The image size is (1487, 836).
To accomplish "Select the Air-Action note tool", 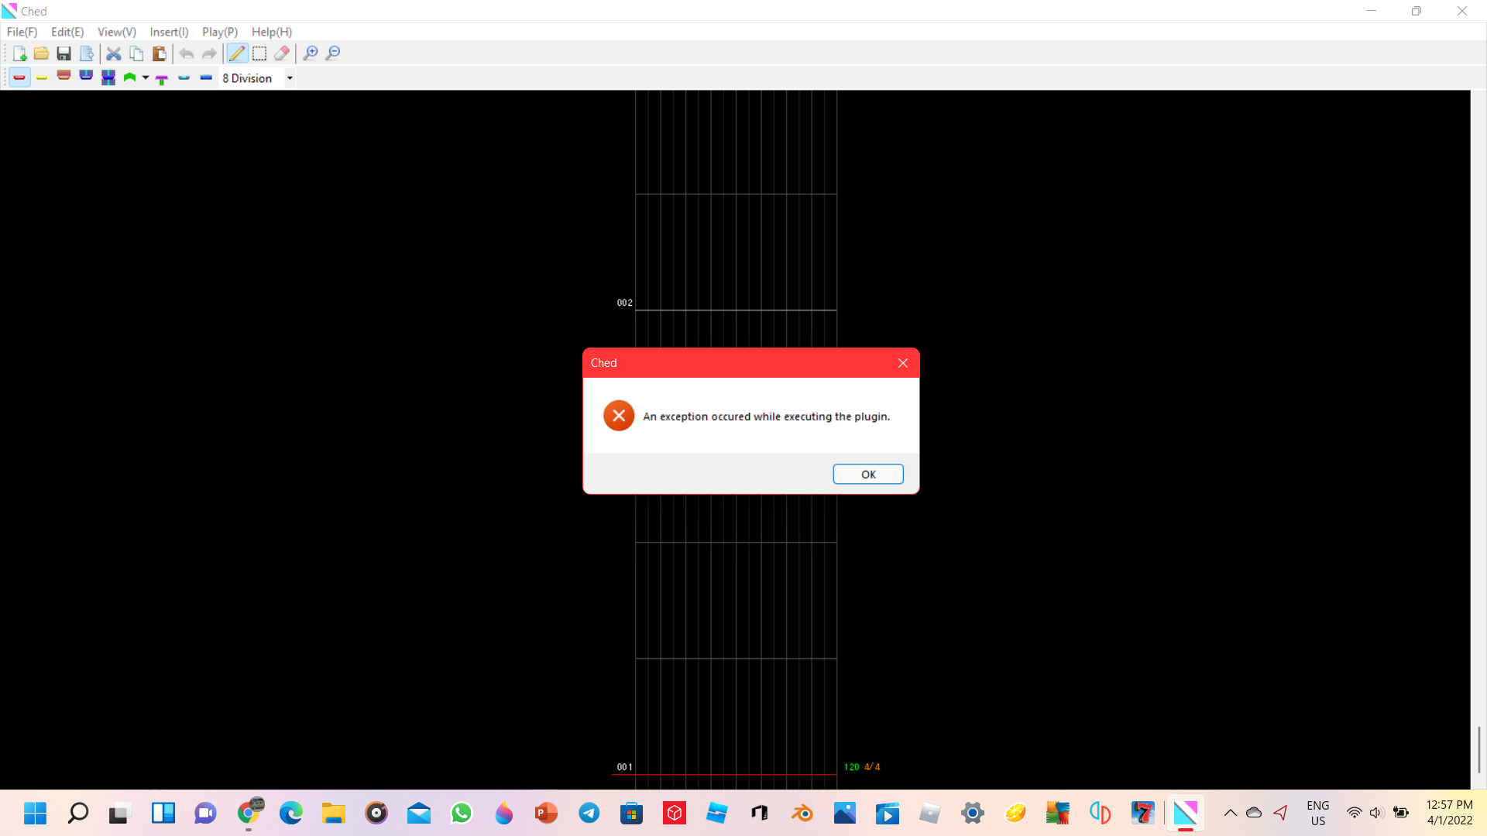I will coord(162,78).
